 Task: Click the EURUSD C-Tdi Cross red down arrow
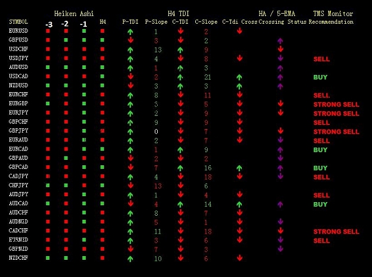tap(239, 30)
